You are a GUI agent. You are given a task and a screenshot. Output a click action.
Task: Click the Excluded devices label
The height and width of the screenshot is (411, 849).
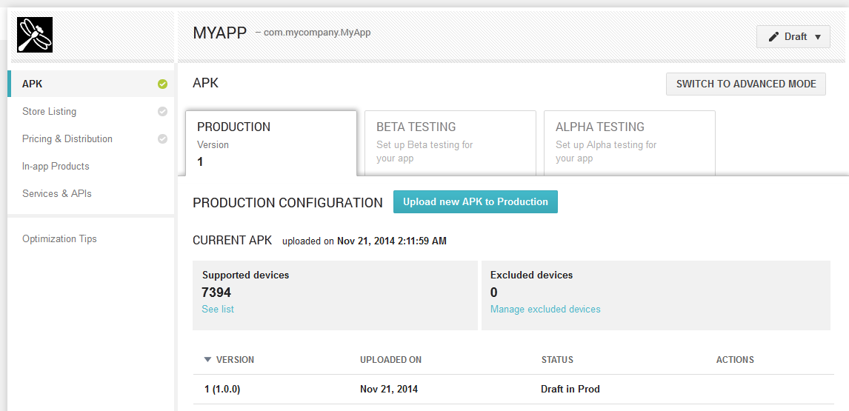tap(531, 275)
